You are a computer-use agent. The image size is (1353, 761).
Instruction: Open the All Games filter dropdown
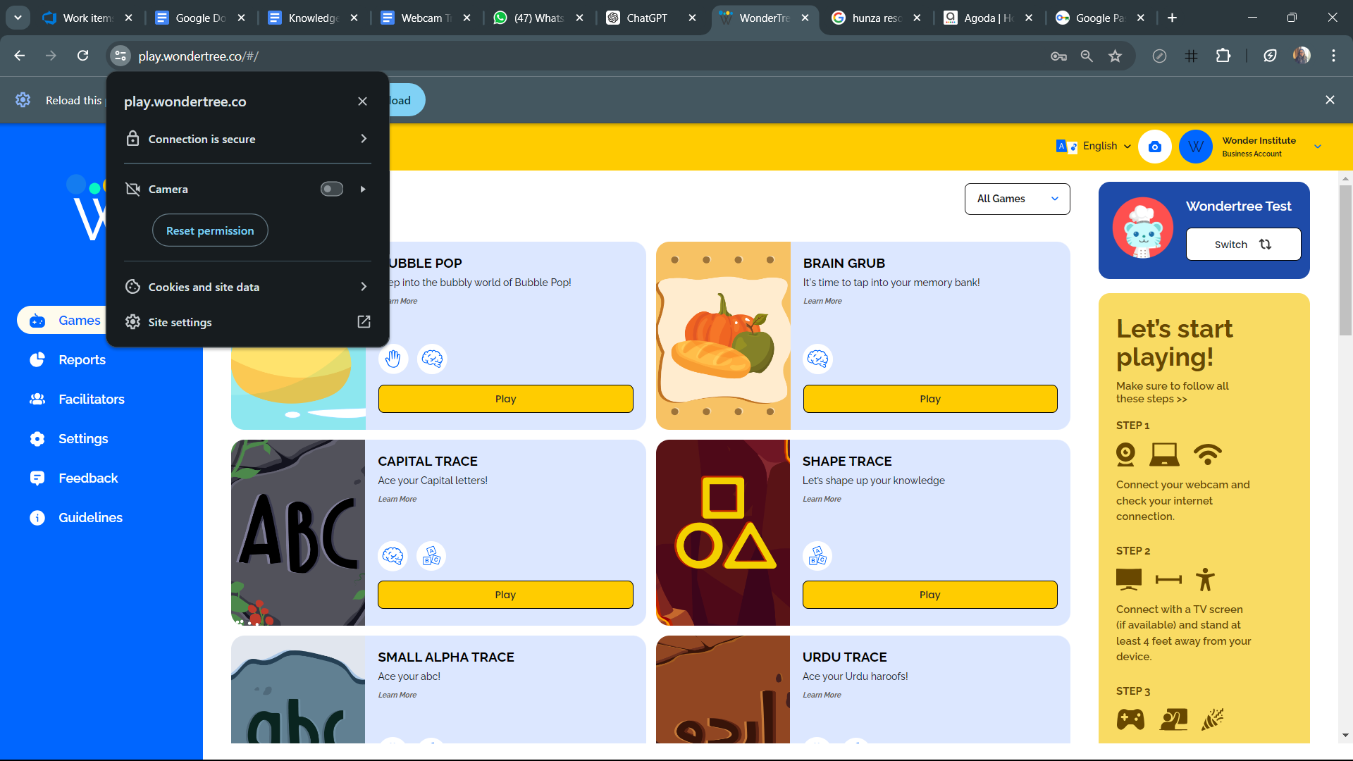[1017, 199]
